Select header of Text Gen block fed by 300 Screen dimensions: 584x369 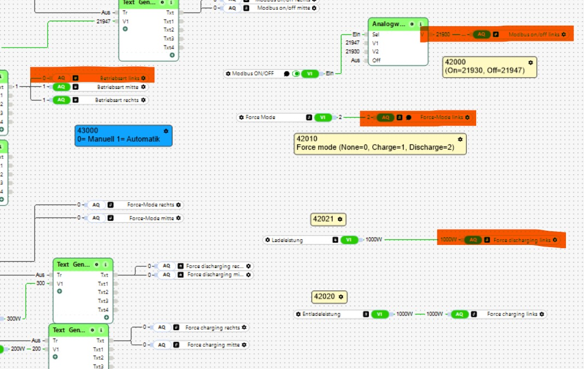pos(83,265)
